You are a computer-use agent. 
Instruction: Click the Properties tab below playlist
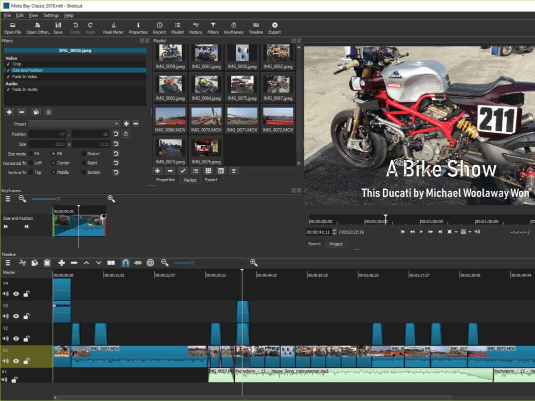point(165,180)
